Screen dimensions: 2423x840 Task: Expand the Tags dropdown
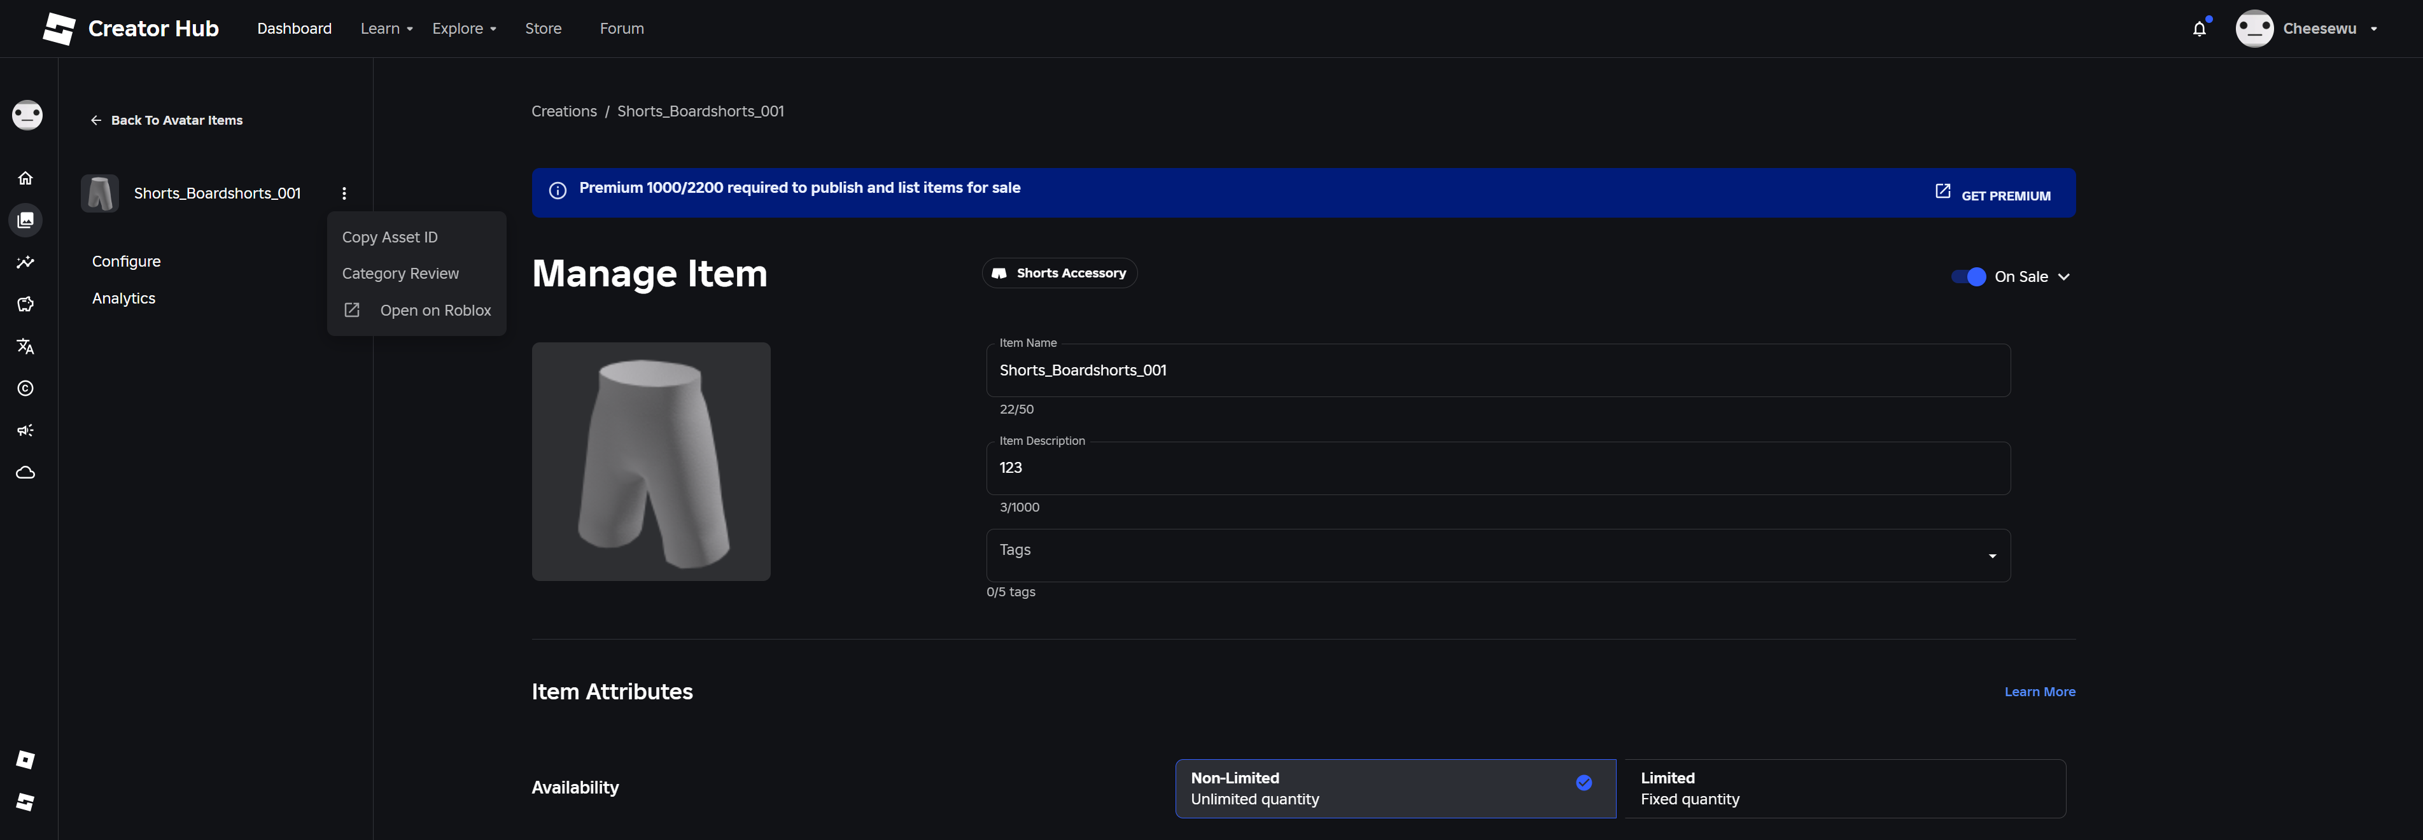point(1991,556)
